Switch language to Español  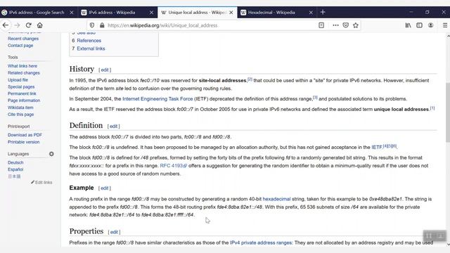click(15, 169)
